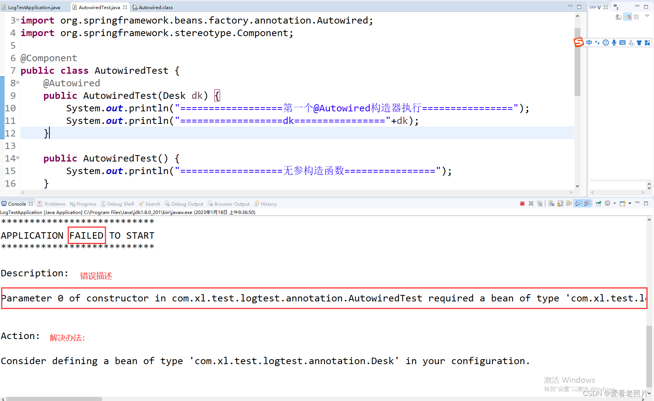654x401 pixels.
Task: Open the Sogou toolbox grid
Action: coord(647,43)
